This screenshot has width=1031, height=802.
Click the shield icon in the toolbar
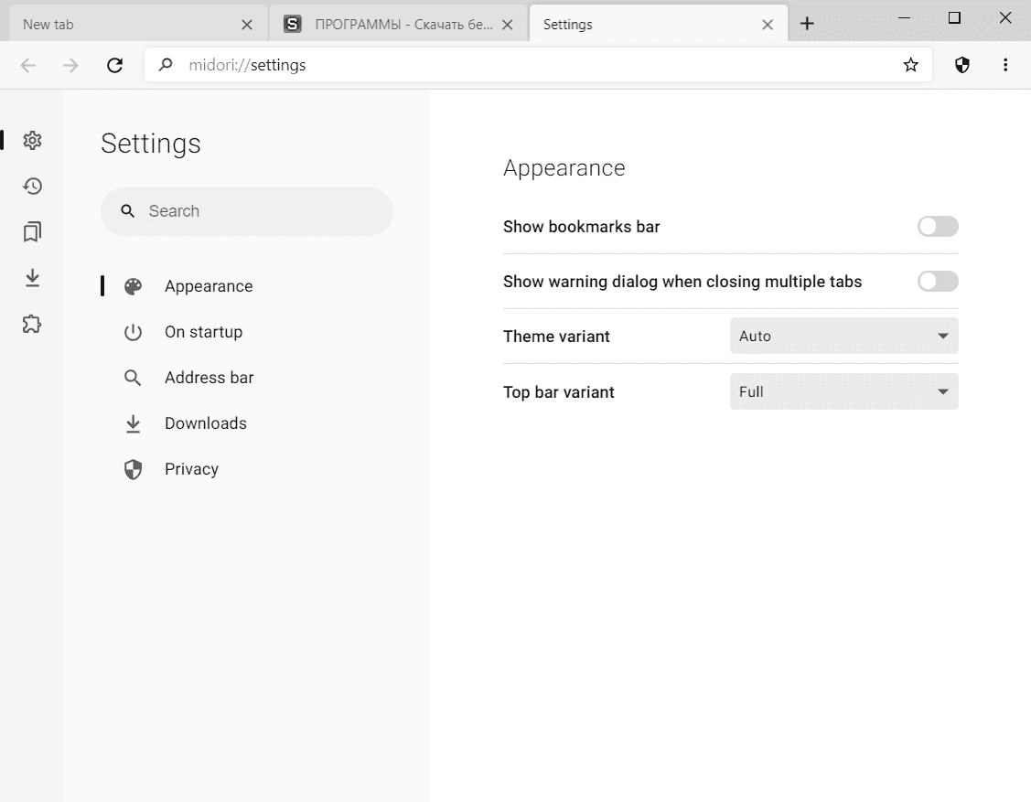961,65
